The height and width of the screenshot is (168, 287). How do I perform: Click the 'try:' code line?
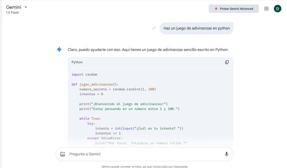(x=91, y=124)
